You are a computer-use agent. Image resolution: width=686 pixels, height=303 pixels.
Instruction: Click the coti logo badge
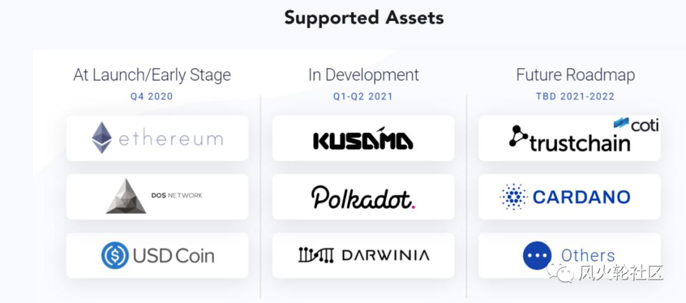[x=636, y=125]
